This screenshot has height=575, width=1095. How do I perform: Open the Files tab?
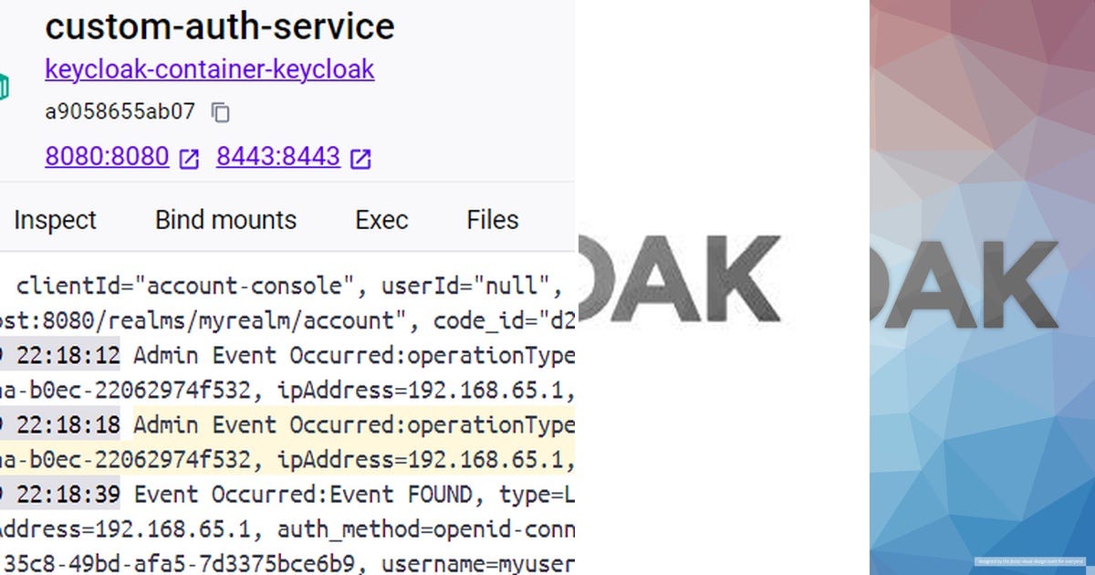coord(491,219)
